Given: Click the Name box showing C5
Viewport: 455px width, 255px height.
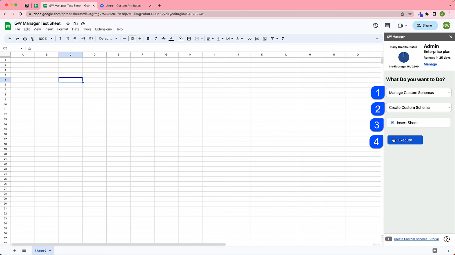Looking at the screenshot, I should coord(13,48).
